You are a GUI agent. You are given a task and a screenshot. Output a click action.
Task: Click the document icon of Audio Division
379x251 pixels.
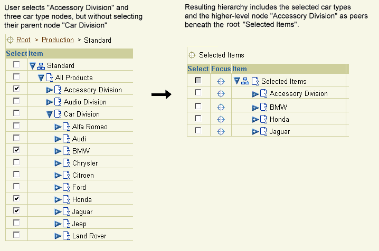coord(58,102)
